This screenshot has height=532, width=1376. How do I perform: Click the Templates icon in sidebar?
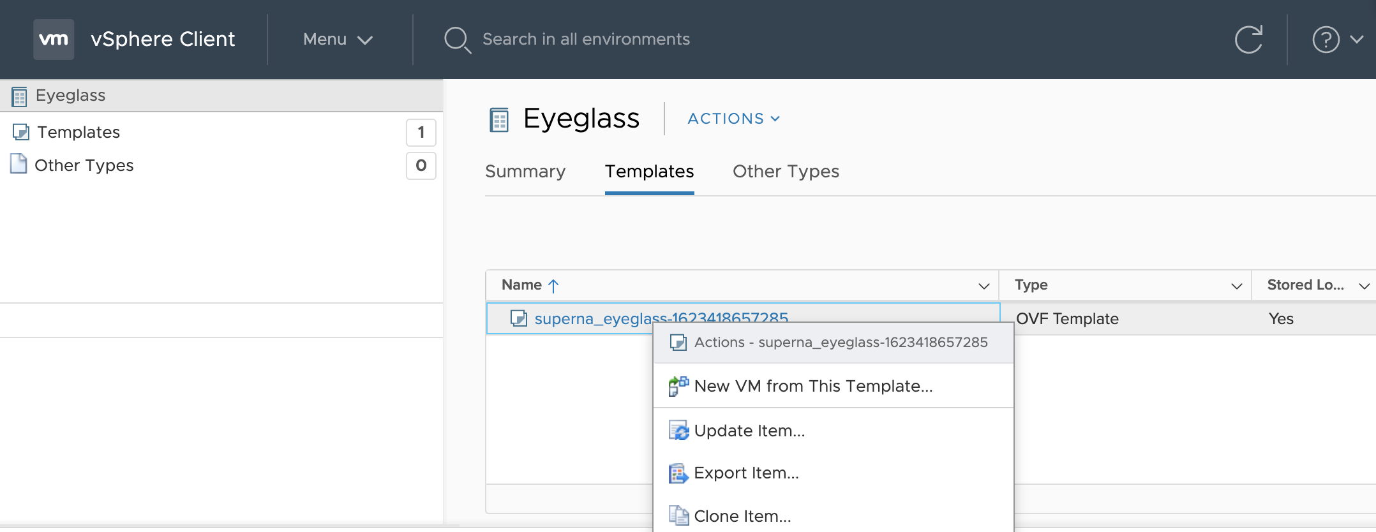[21, 132]
